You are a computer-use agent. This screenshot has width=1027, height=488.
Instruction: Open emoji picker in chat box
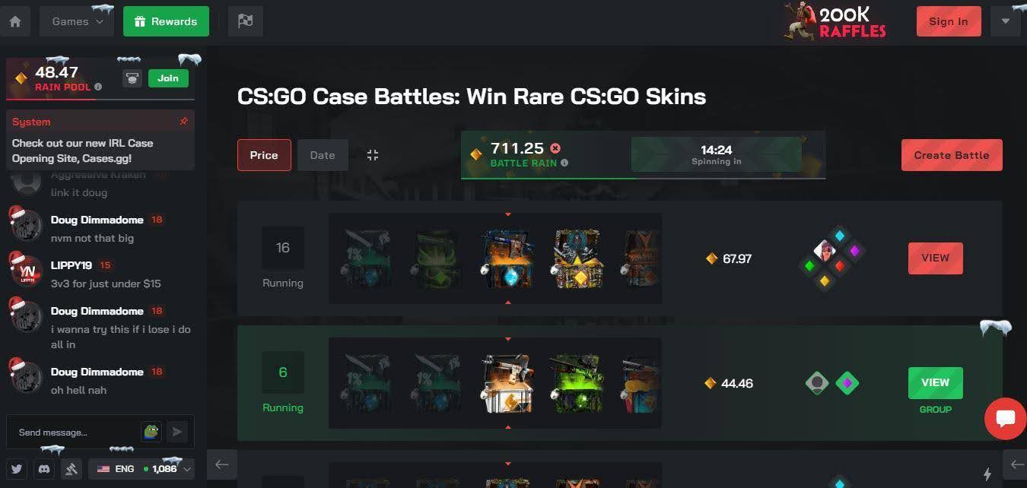151,432
